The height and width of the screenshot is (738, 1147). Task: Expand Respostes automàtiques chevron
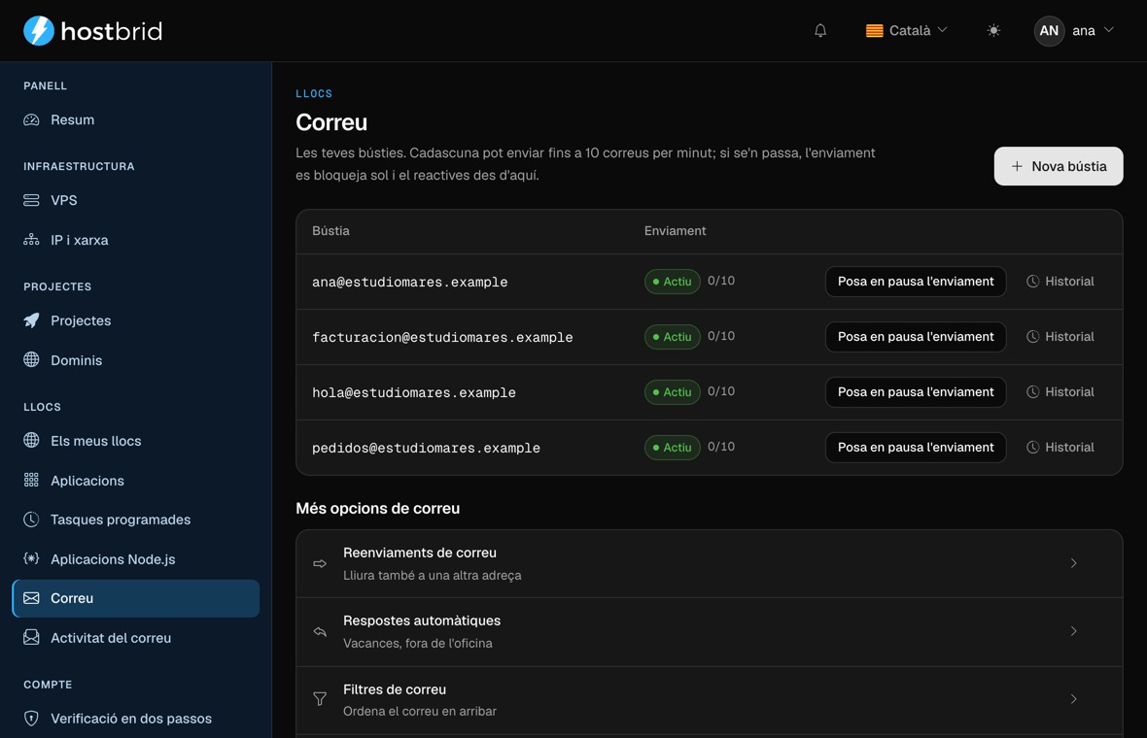point(1073,631)
